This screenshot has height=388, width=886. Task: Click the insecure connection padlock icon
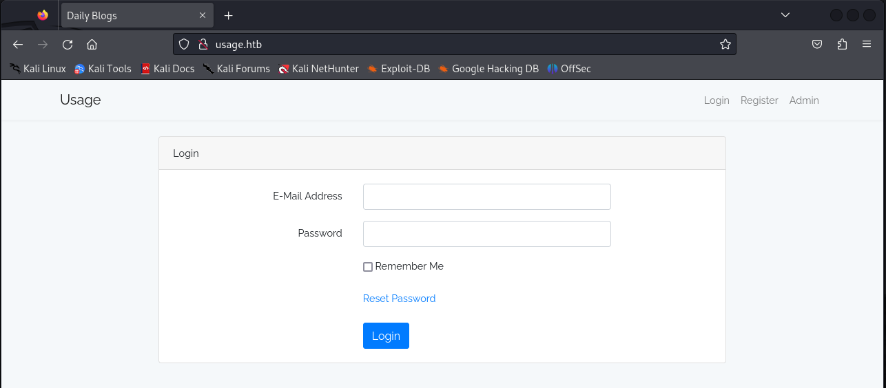[x=203, y=45]
